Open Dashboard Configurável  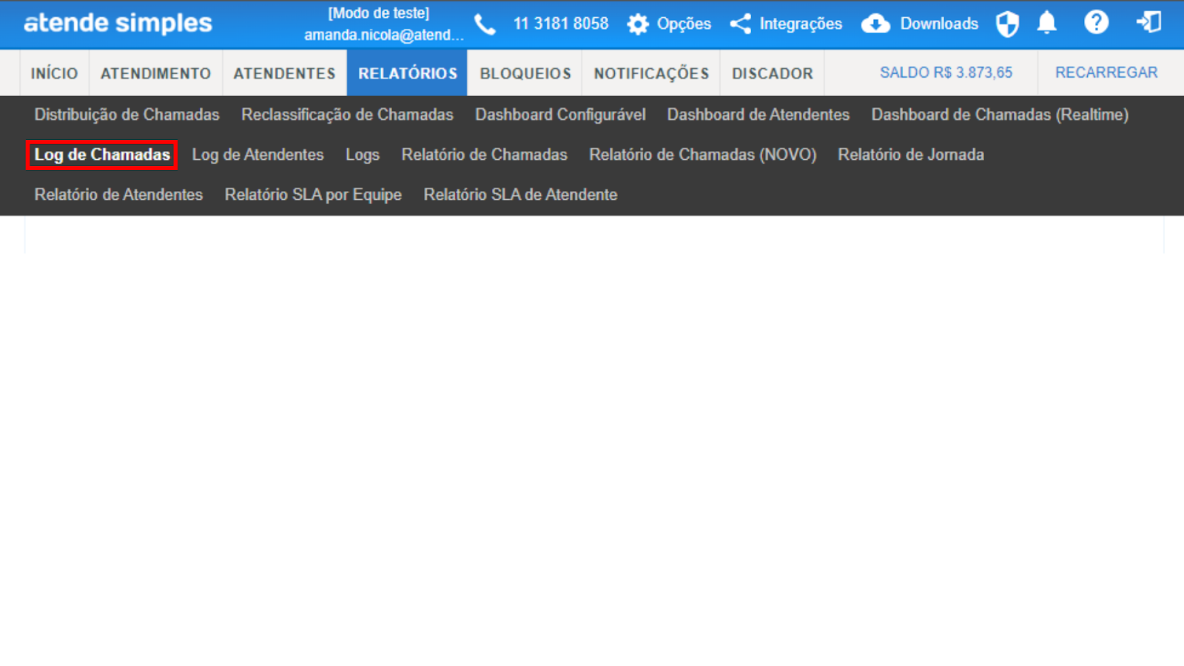(x=560, y=115)
